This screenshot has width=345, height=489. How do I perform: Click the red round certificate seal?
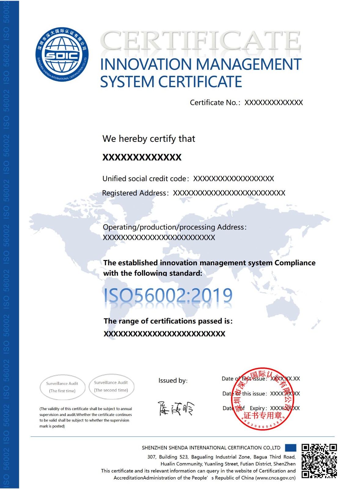click(262, 399)
